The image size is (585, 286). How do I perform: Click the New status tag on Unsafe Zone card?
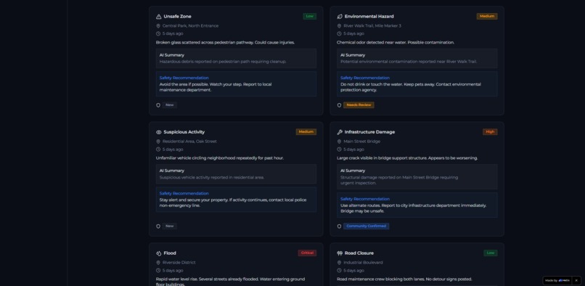(169, 105)
